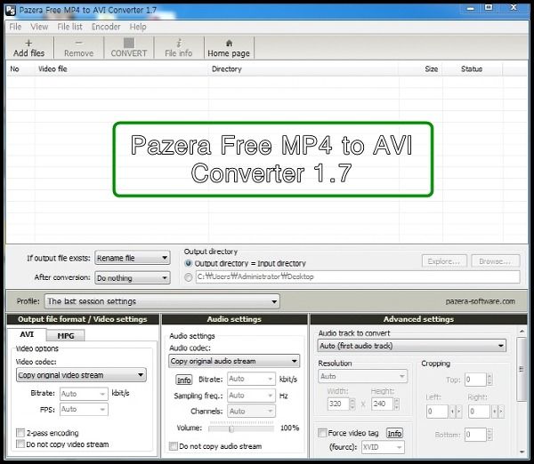Click scrollbar up arrow in Advanced settings
Image resolution: width=534 pixels, height=464 pixels.
click(x=522, y=331)
